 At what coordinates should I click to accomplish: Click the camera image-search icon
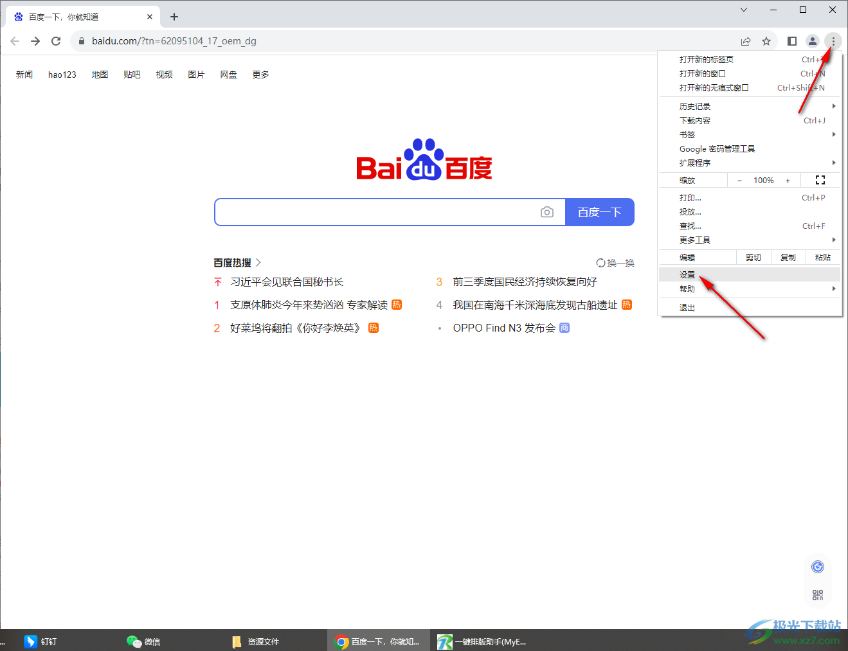[547, 212]
